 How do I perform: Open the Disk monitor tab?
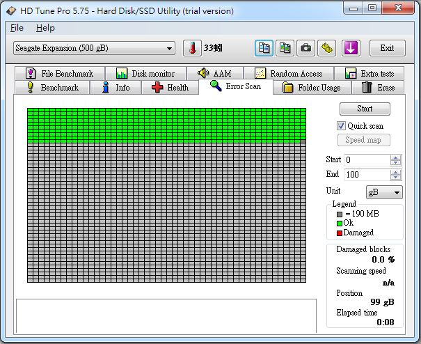tap(146, 73)
